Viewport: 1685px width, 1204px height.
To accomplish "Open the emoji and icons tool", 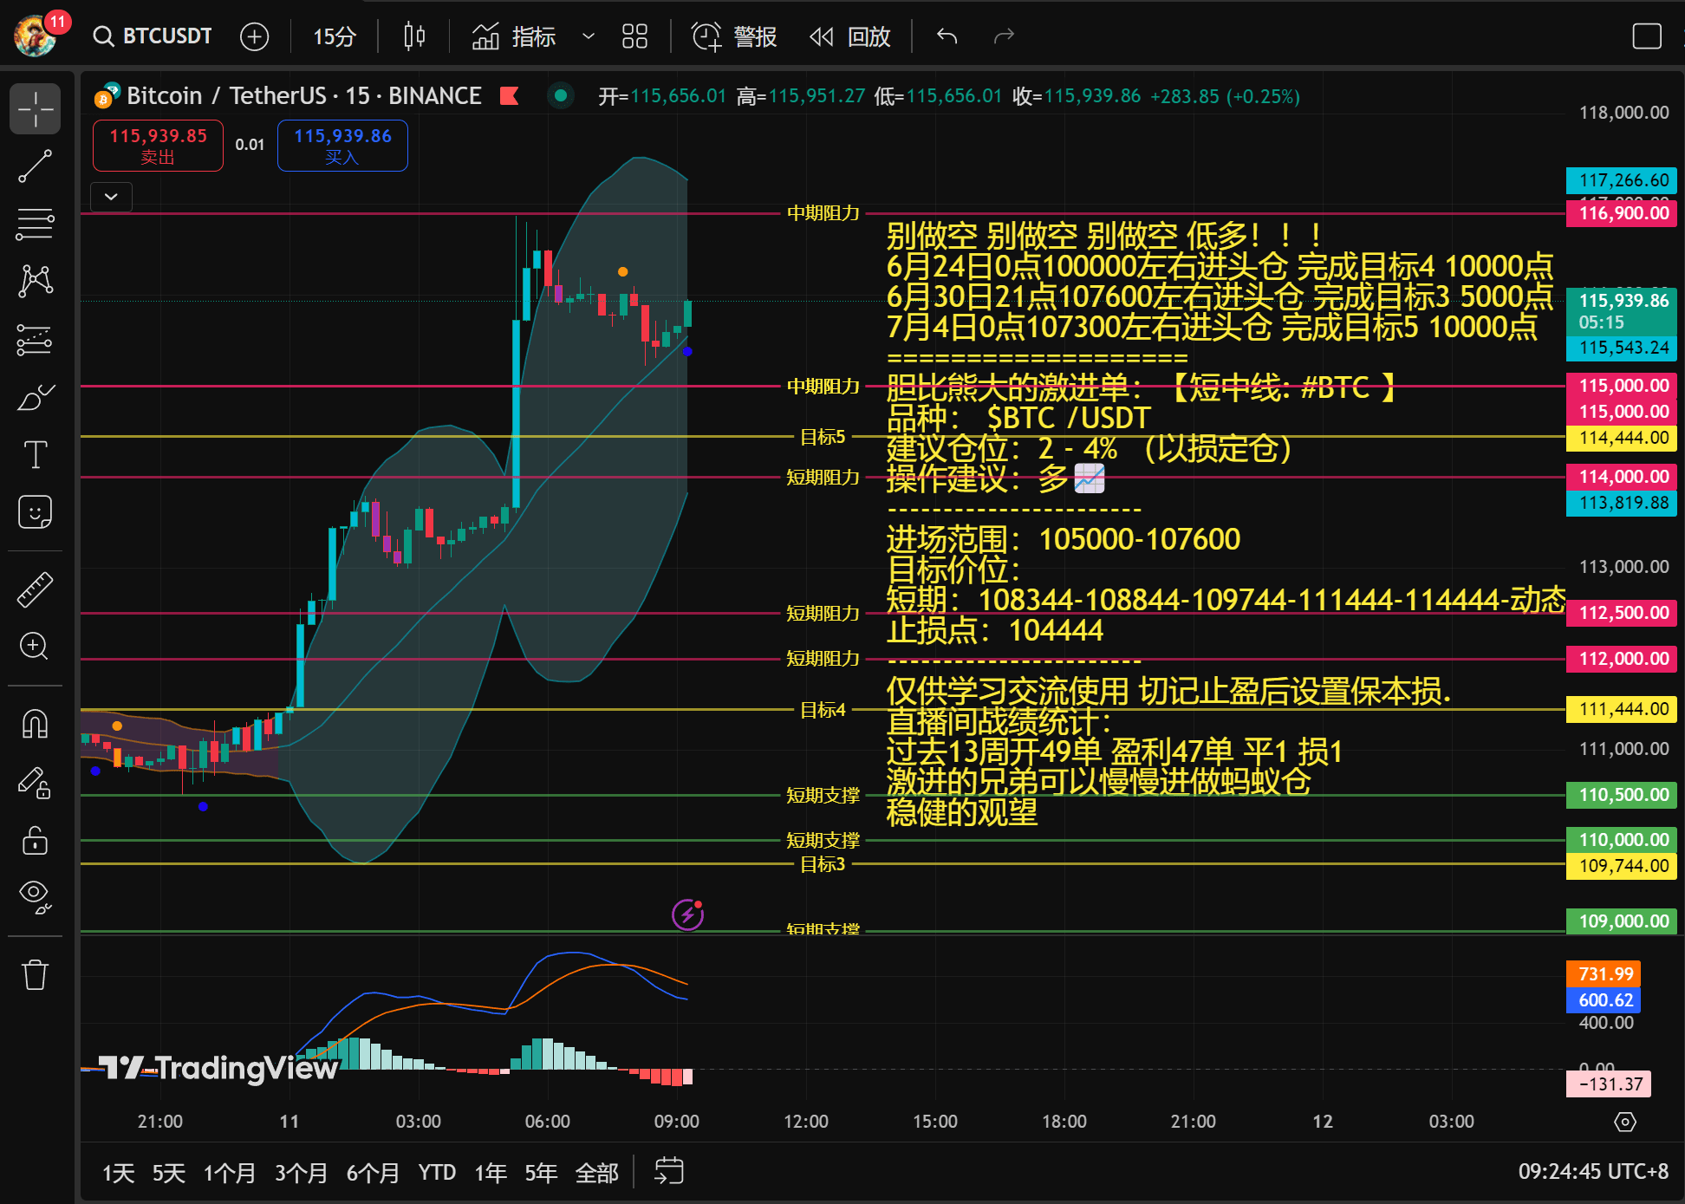I will click(x=36, y=512).
